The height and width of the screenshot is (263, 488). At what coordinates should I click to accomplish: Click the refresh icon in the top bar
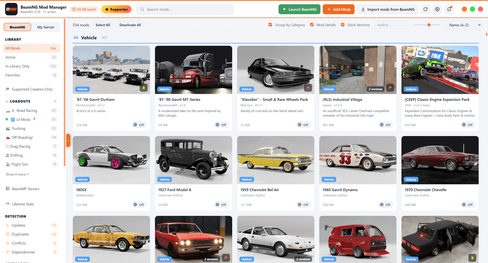pyautogui.click(x=425, y=9)
